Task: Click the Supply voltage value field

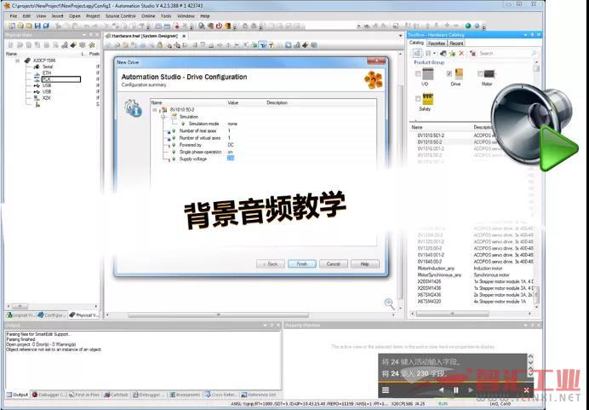Action: click(x=231, y=159)
